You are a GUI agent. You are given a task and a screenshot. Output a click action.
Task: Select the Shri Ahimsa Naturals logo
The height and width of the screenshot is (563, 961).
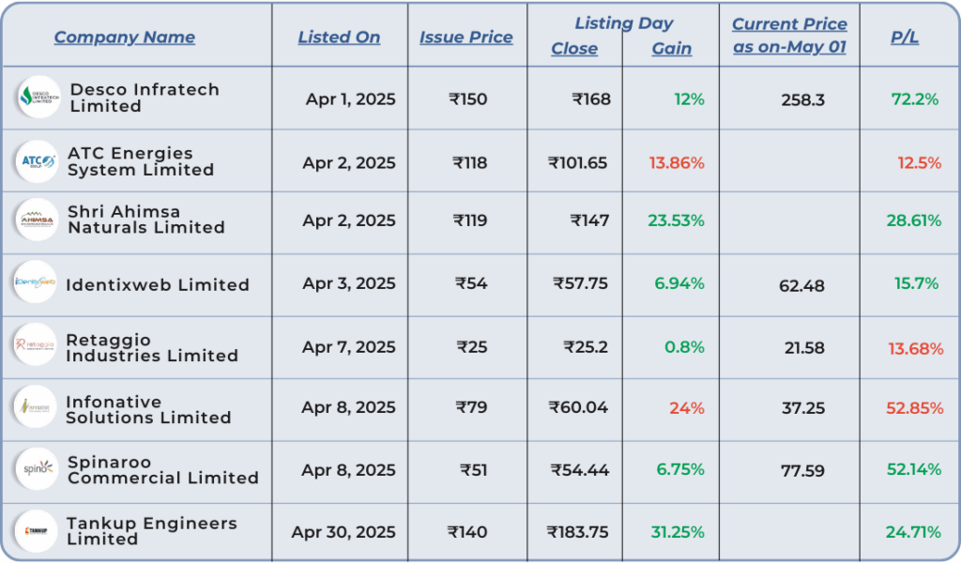coord(37,220)
